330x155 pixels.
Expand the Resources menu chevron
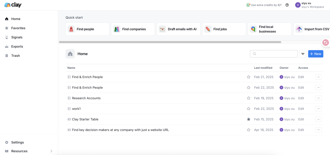(x=51, y=151)
